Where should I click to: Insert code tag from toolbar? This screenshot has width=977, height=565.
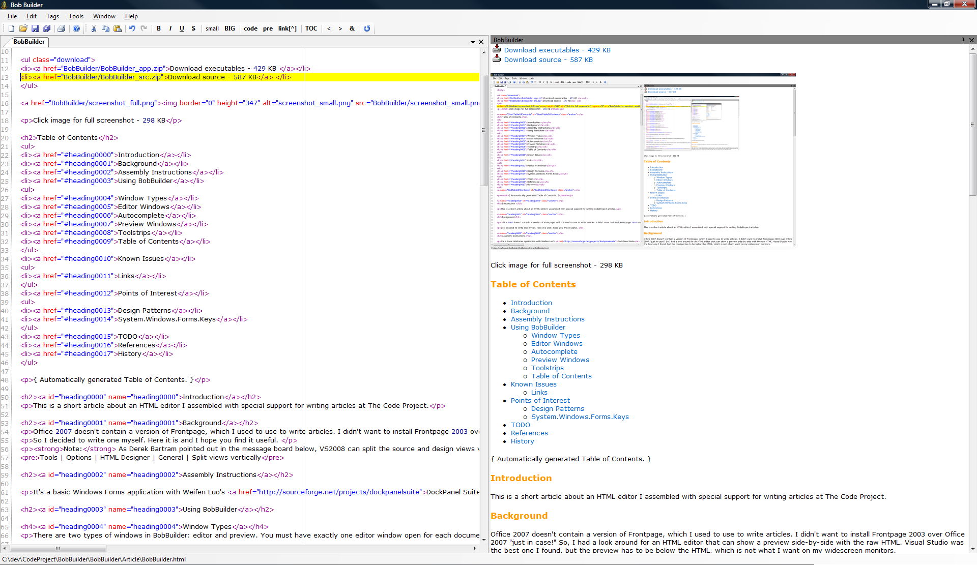250,28
